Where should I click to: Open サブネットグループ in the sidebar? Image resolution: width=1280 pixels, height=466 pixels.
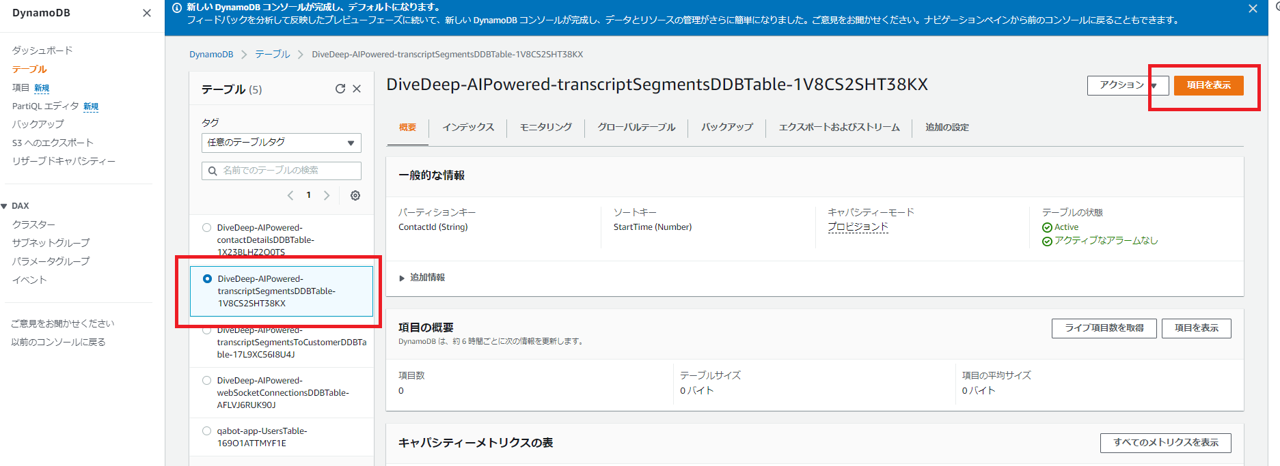click(x=51, y=243)
